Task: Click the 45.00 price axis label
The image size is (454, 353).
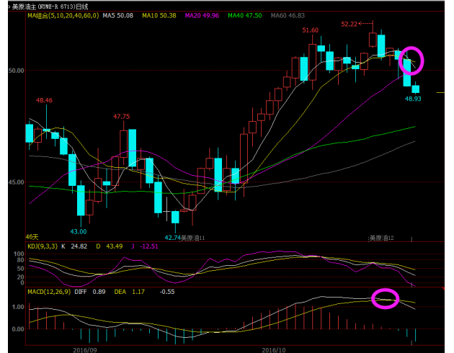Action: [16, 182]
